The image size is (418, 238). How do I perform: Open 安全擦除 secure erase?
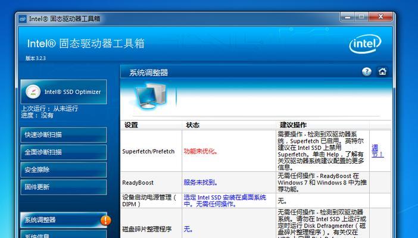click(64, 170)
